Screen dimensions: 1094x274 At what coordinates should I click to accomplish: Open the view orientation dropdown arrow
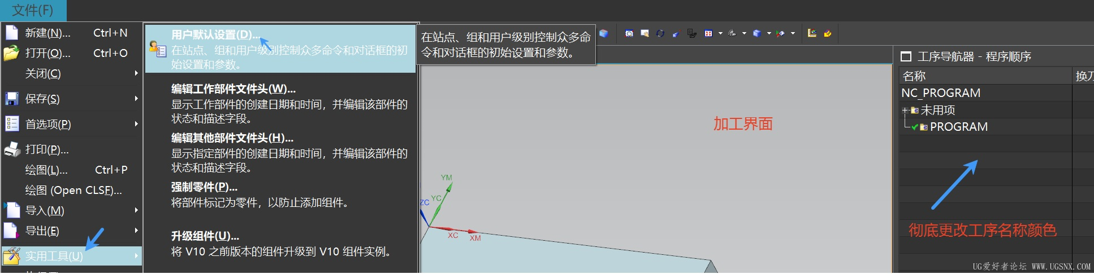tap(769, 33)
